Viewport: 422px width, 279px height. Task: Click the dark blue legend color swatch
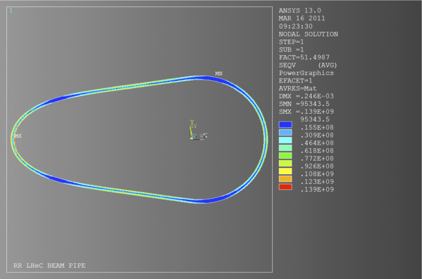[x=285, y=124]
